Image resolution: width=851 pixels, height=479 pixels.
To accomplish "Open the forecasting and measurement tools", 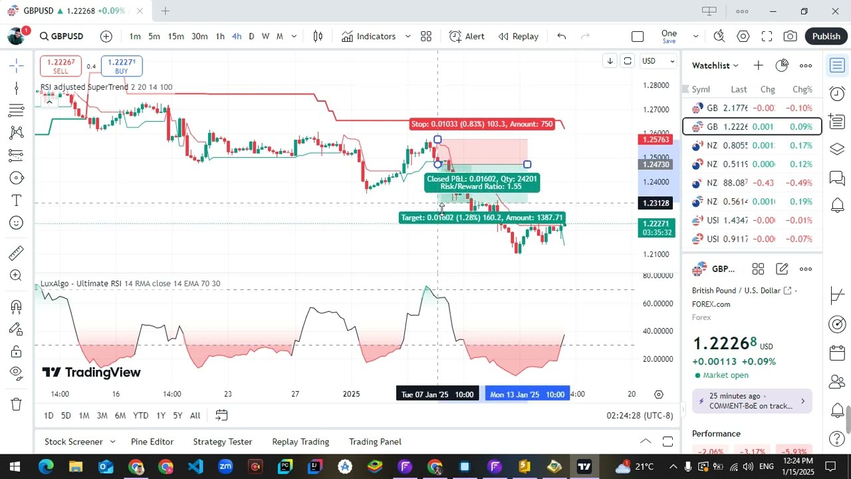I will click(x=17, y=155).
